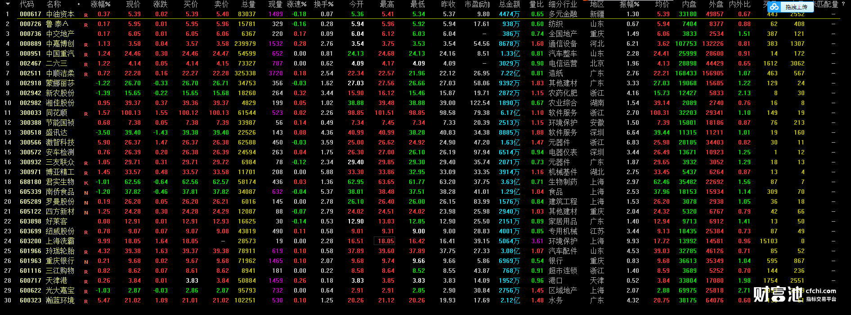The height and width of the screenshot is (315, 851).
Task: Click the 细分行业 column header
Action: [563, 4]
